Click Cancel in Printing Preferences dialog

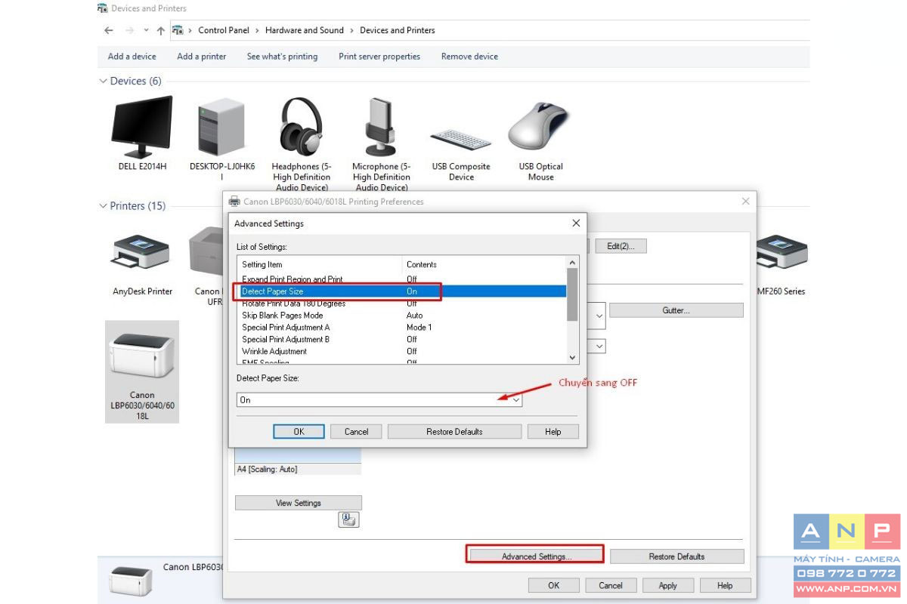coord(610,585)
